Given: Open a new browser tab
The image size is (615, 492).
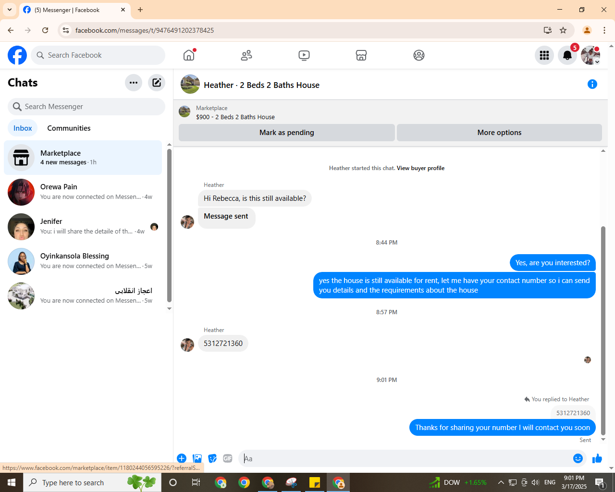Looking at the screenshot, I should (x=140, y=10).
